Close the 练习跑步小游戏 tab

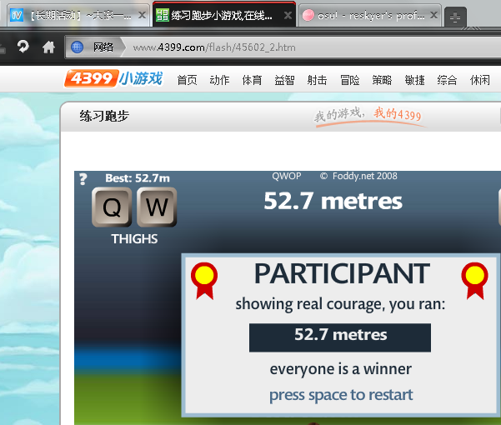click(288, 15)
